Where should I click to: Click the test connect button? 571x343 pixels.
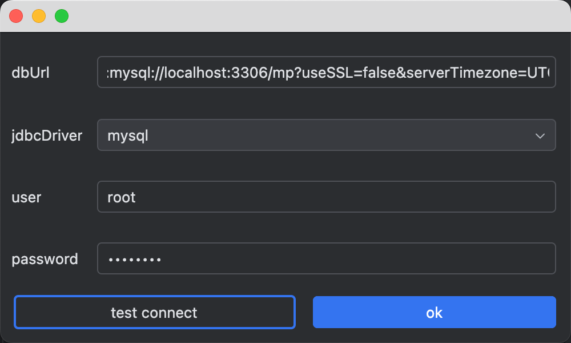point(154,312)
